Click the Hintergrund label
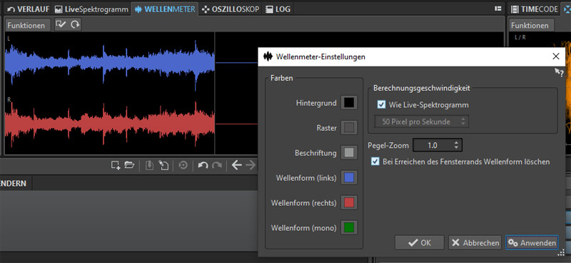Image resolution: width=571 pixels, height=263 pixels. 316,103
